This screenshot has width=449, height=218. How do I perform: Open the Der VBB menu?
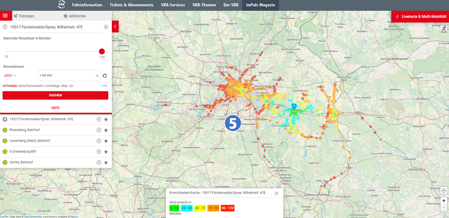231,5
